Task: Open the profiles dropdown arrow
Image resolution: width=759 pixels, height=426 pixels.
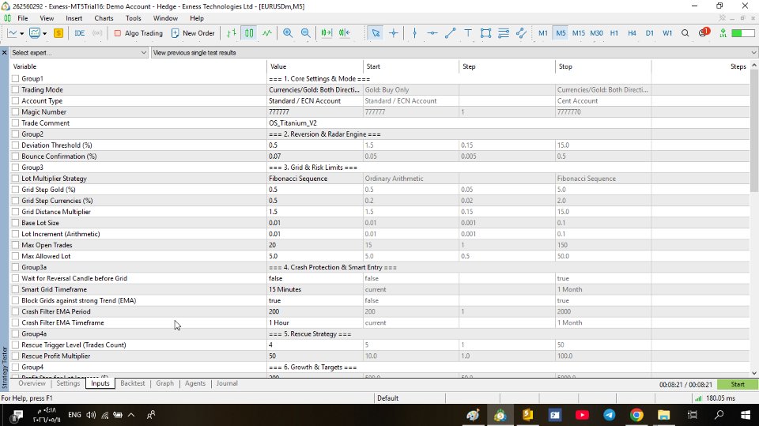Action: pos(44,33)
